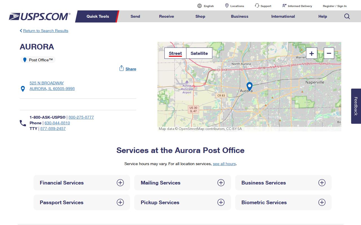361x225 pixels.
Task: Open the search magnifier icon
Action: [x=347, y=16]
